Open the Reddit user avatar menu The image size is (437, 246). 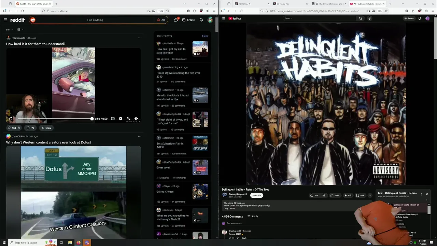(210, 20)
